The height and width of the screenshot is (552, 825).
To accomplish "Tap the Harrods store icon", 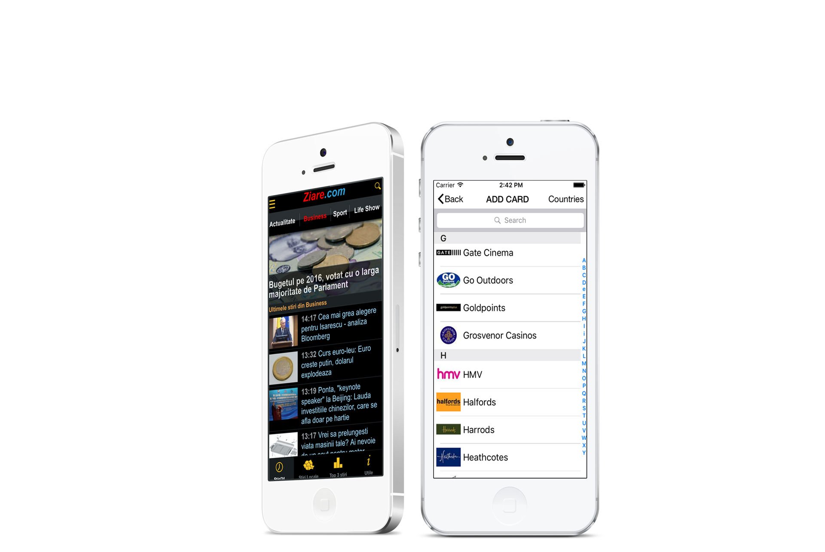I will [449, 430].
